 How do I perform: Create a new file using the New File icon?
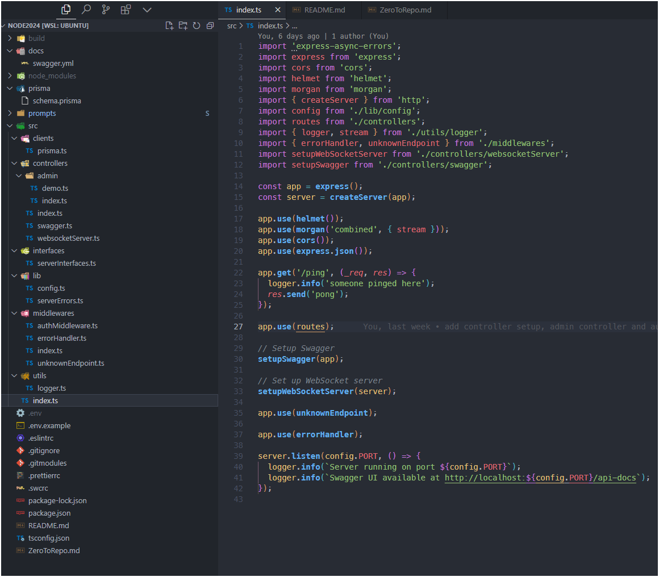[x=169, y=25]
